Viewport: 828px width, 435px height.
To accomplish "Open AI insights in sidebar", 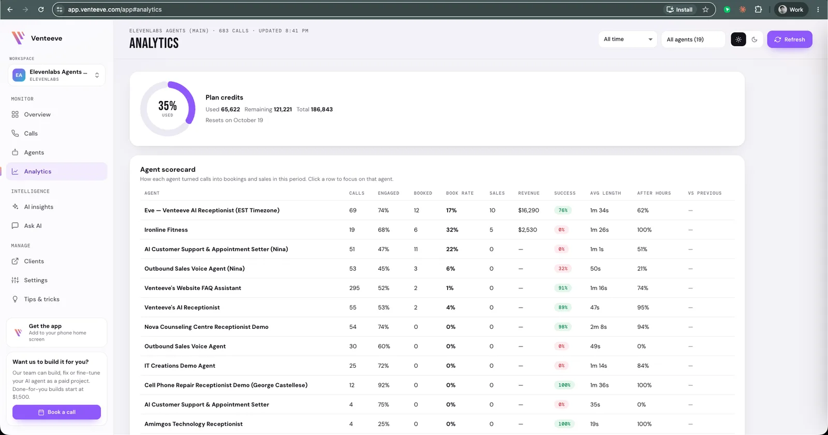I will click(57, 207).
